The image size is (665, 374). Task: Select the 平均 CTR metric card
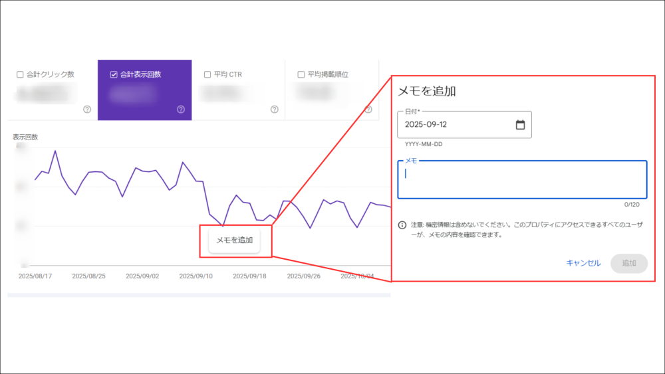238,90
